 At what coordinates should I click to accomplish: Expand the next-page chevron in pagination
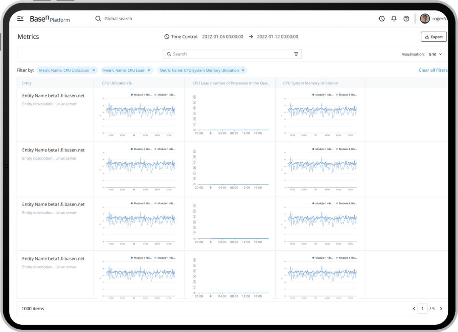442,309
